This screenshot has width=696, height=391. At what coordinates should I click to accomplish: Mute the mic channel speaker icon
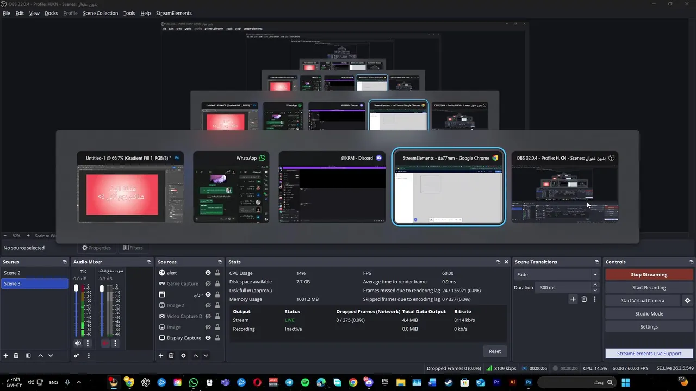[x=78, y=343]
